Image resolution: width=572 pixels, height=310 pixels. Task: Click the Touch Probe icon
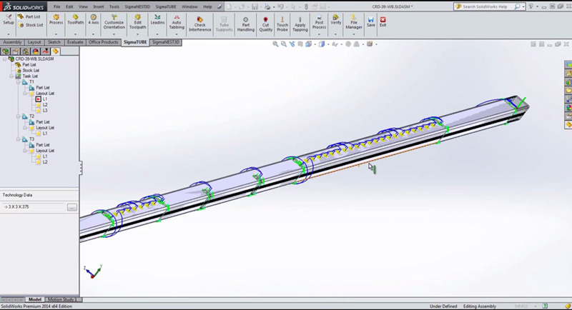click(282, 22)
